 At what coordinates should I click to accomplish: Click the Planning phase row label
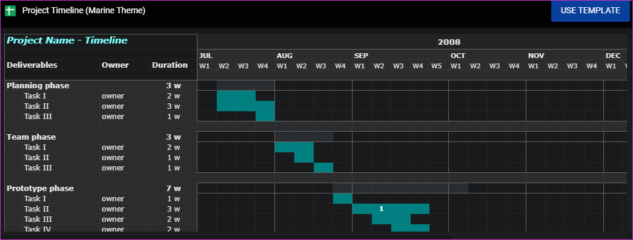point(38,85)
